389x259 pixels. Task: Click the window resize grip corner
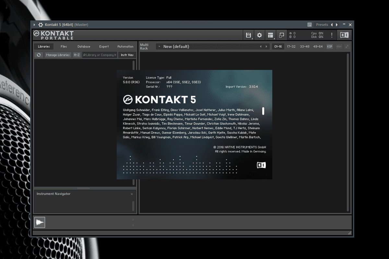coord(349,233)
